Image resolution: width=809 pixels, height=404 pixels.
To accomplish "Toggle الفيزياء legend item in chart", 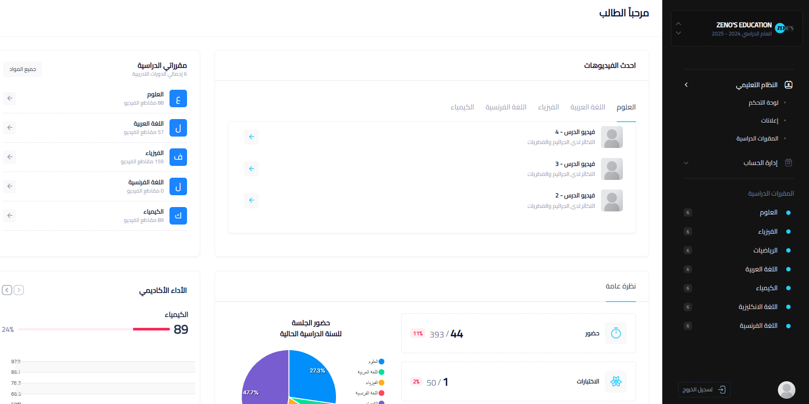I will coord(375,383).
